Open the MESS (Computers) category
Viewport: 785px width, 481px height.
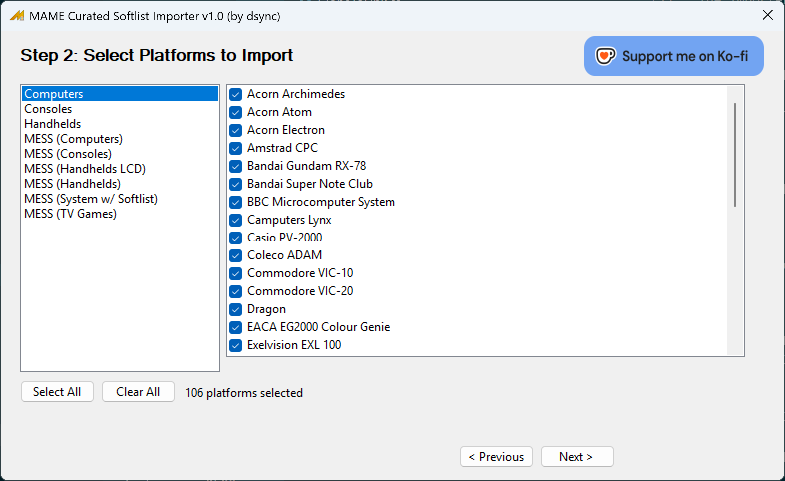120,138
